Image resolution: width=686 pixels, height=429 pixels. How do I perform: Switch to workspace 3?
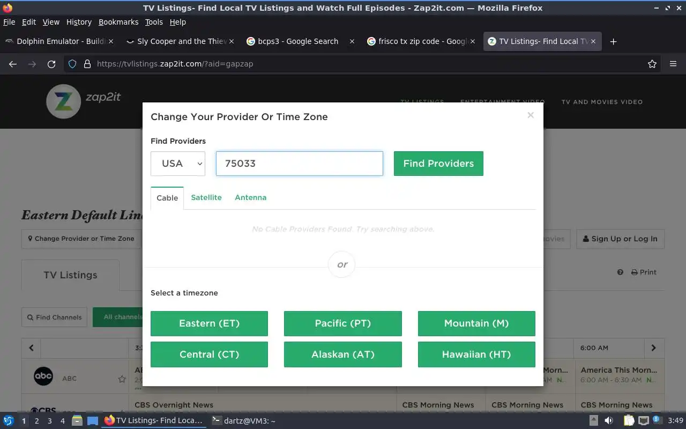[49, 421]
